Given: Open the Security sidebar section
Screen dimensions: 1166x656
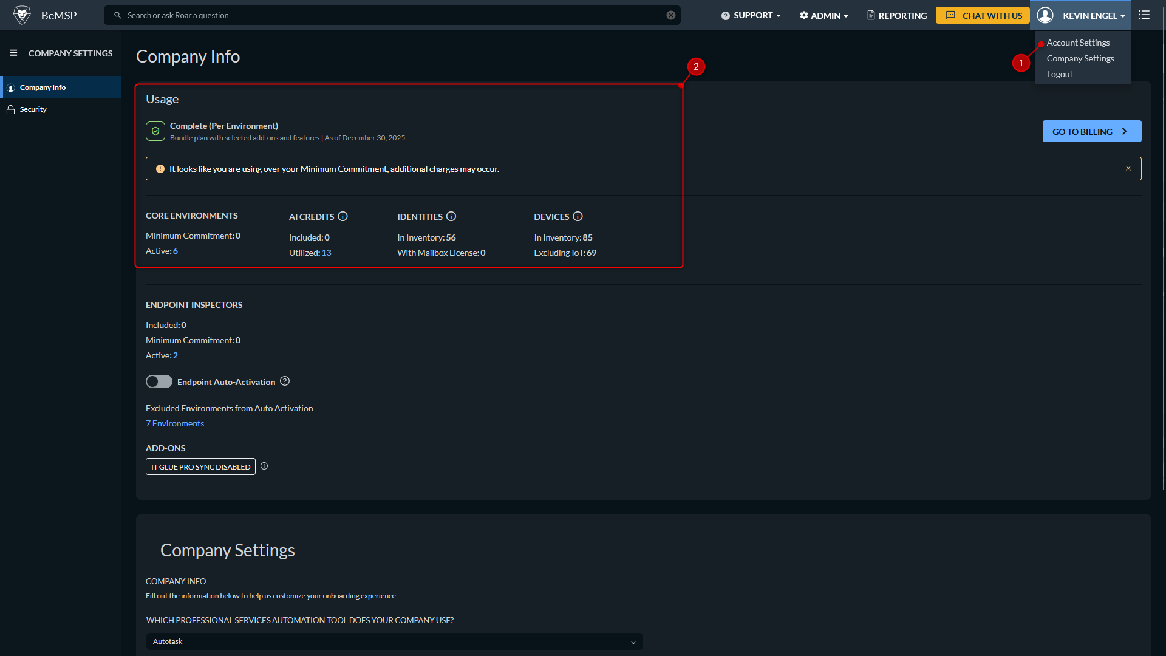Looking at the screenshot, I should 33,109.
